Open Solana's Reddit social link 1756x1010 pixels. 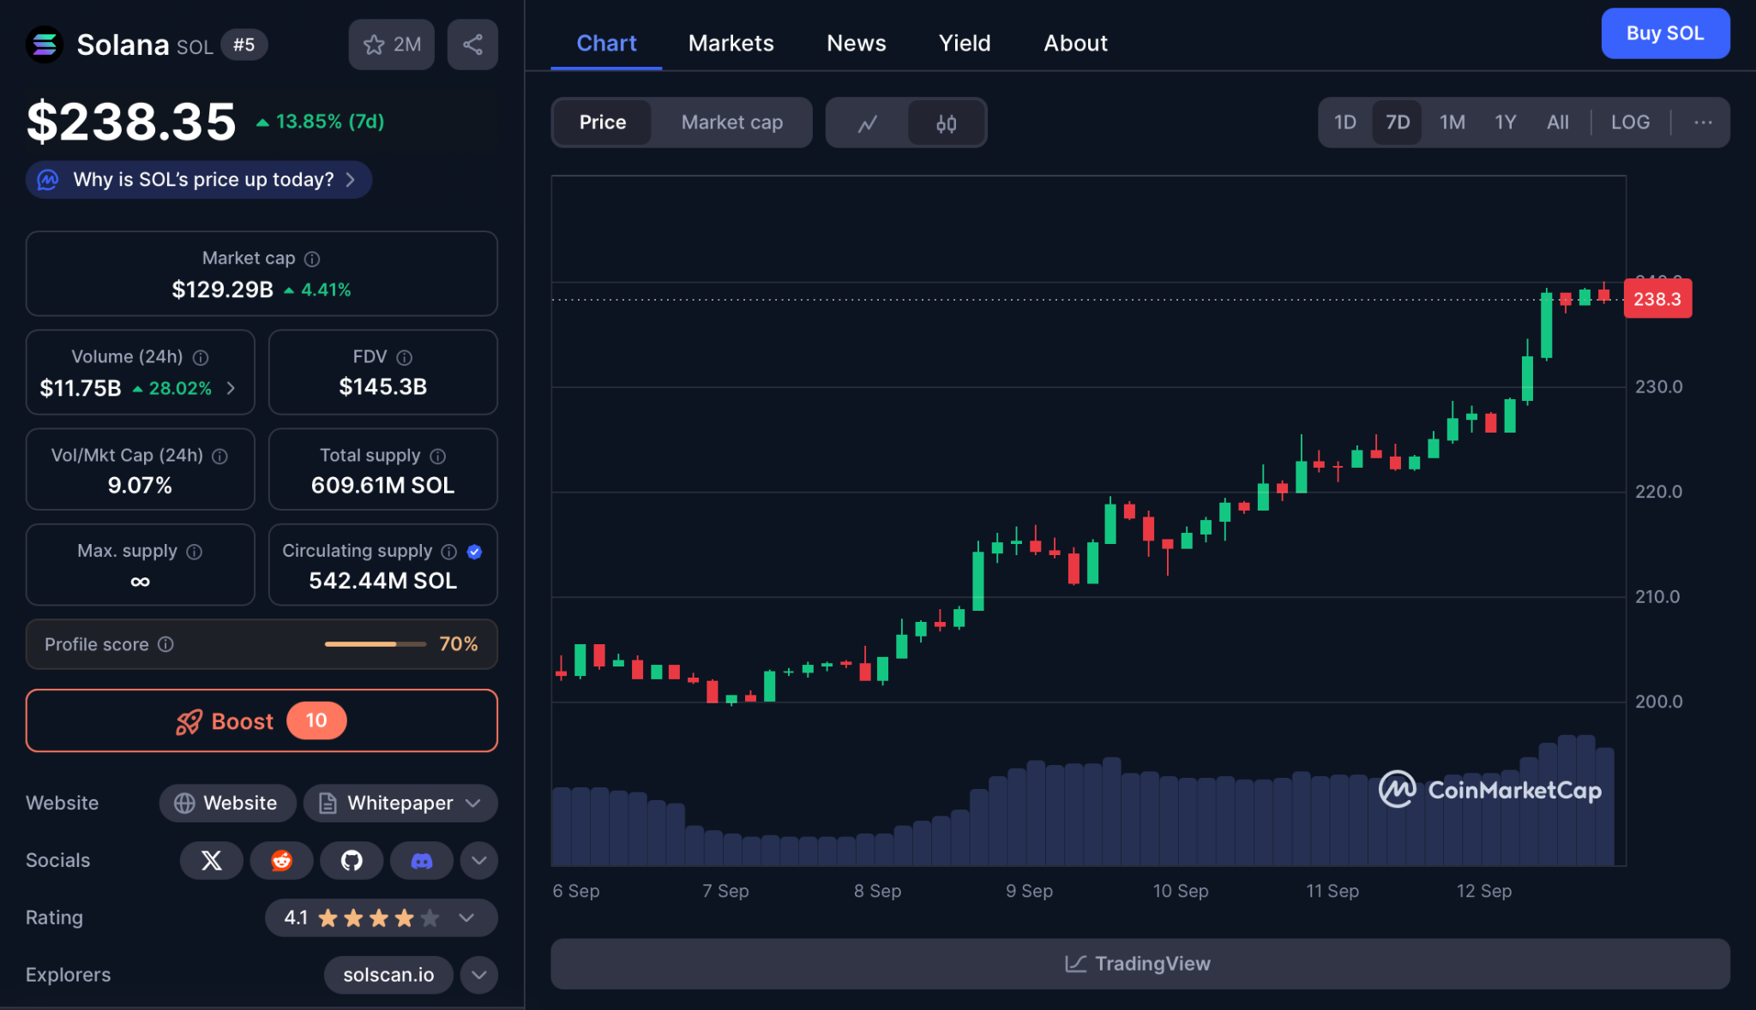click(281, 860)
